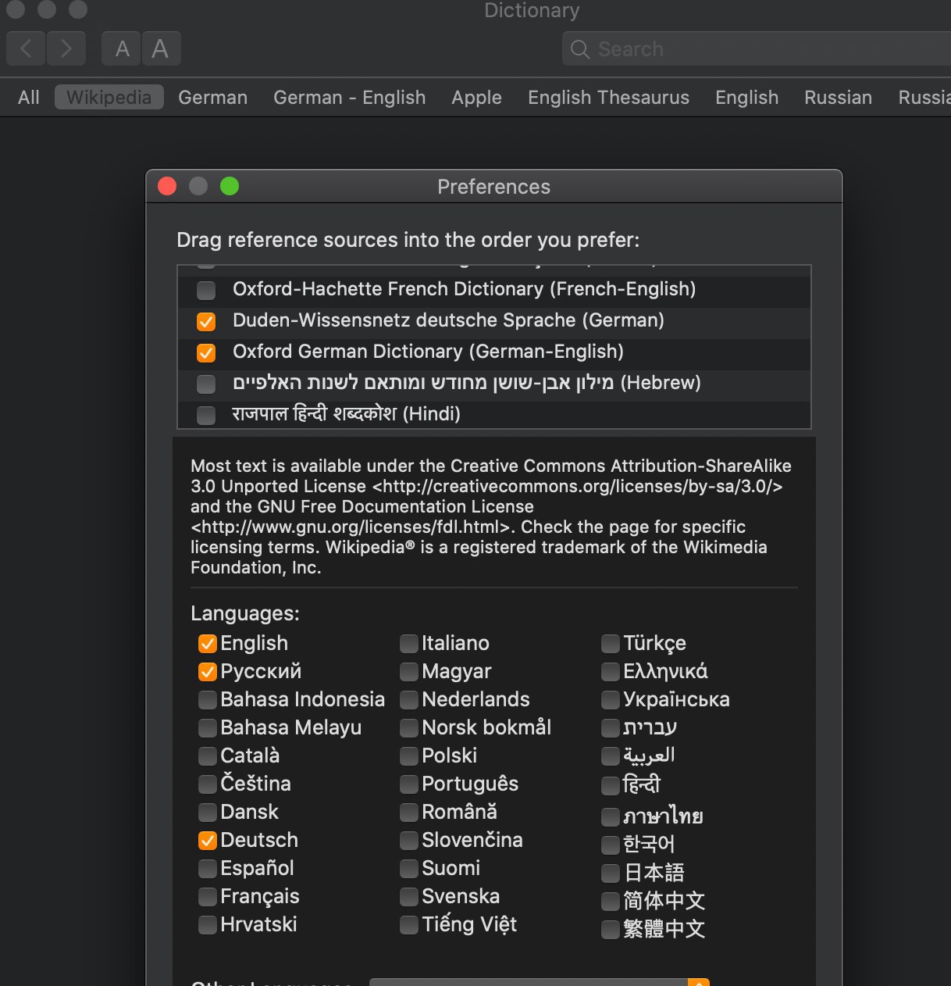Check the ภาษาไทย language
The height and width of the screenshot is (986, 951).
pyautogui.click(x=611, y=817)
